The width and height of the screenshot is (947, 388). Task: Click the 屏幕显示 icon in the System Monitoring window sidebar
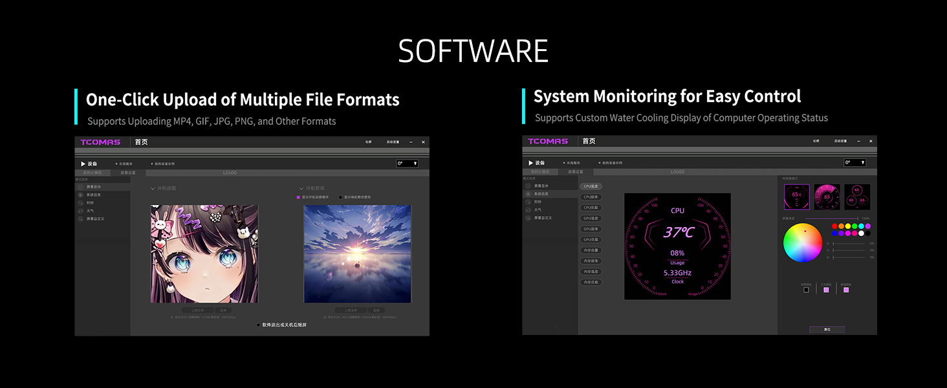[528, 186]
